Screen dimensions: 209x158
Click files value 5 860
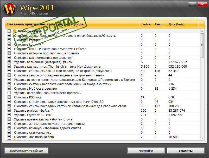(145, 67)
